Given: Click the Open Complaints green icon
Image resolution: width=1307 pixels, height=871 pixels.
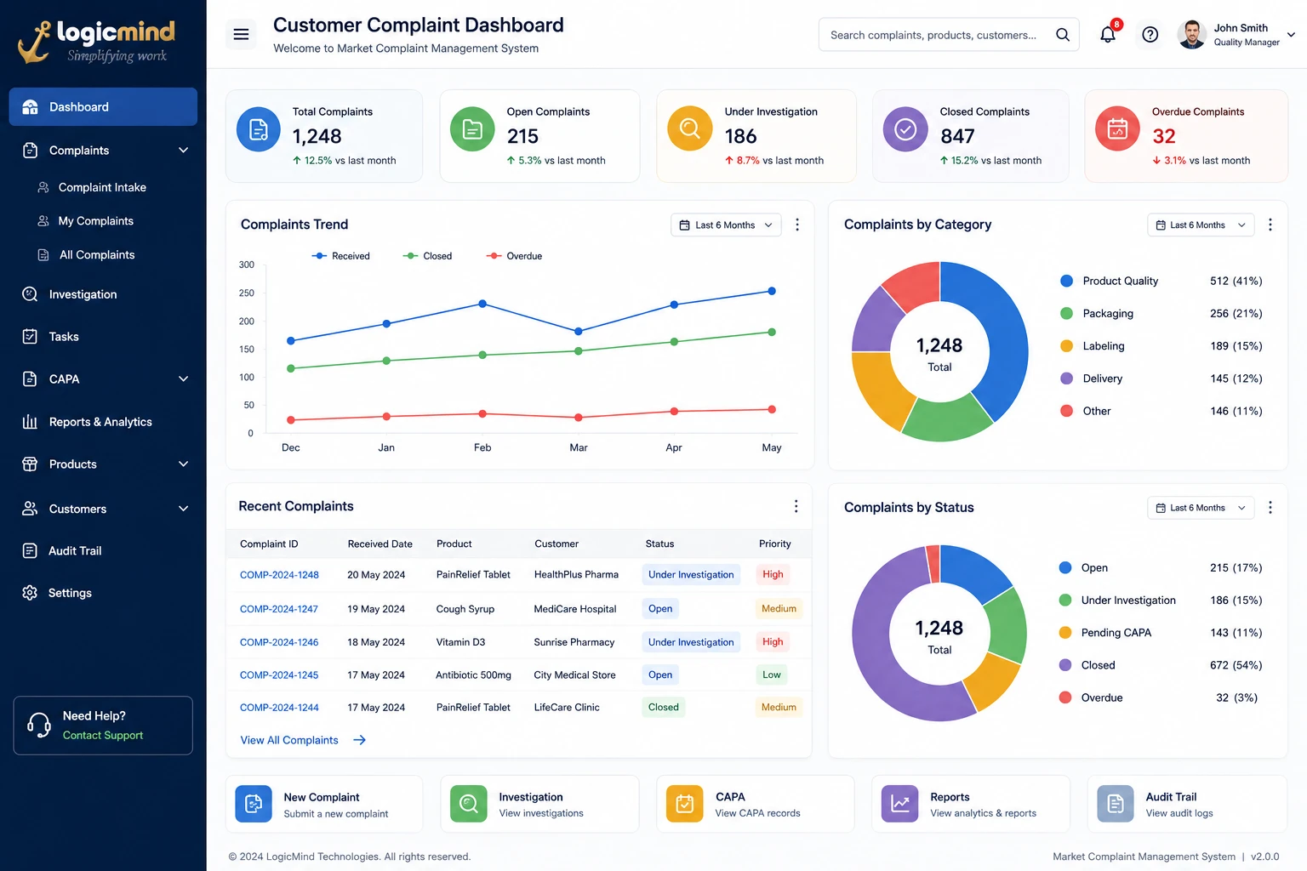Looking at the screenshot, I should [x=472, y=129].
